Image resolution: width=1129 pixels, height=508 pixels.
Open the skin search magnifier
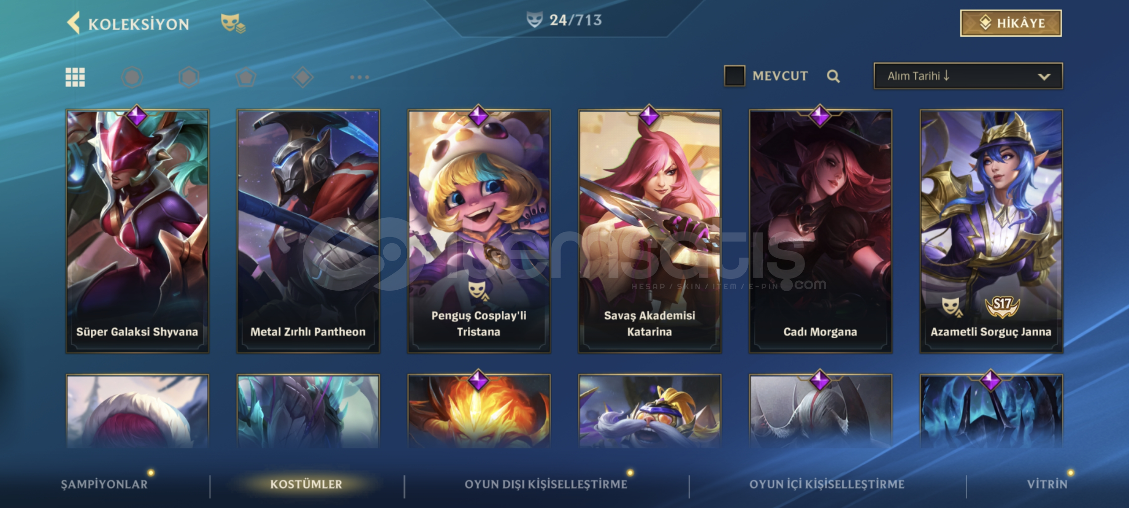(833, 76)
